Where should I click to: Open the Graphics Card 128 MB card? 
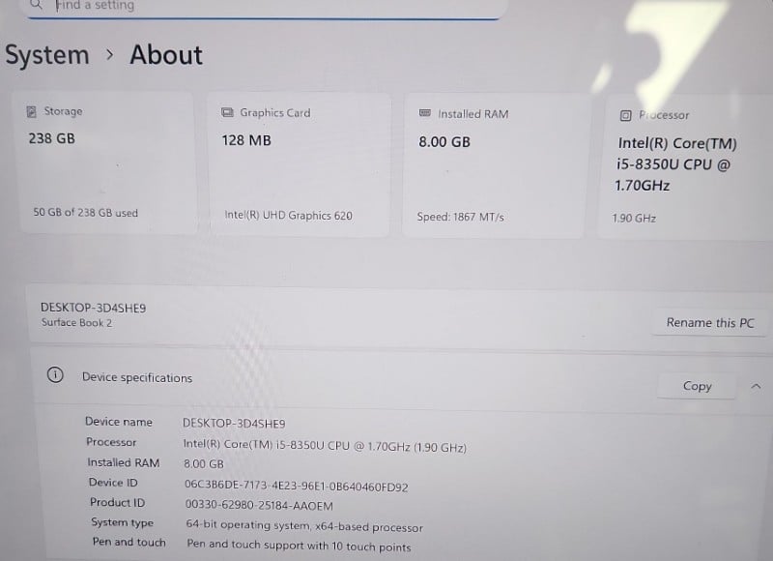300,163
